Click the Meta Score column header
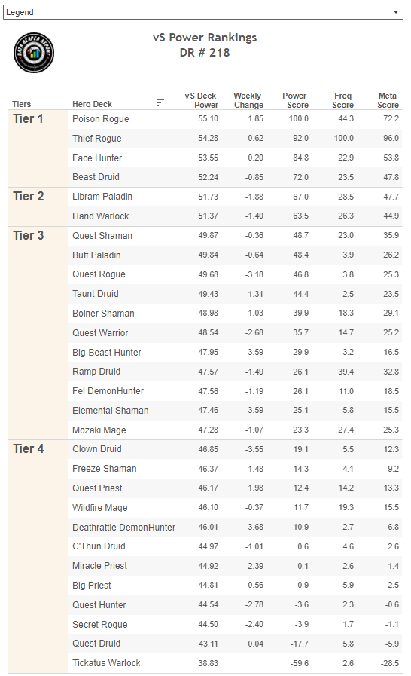Image resolution: width=411 pixels, height=676 pixels. (x=388, y=100)
